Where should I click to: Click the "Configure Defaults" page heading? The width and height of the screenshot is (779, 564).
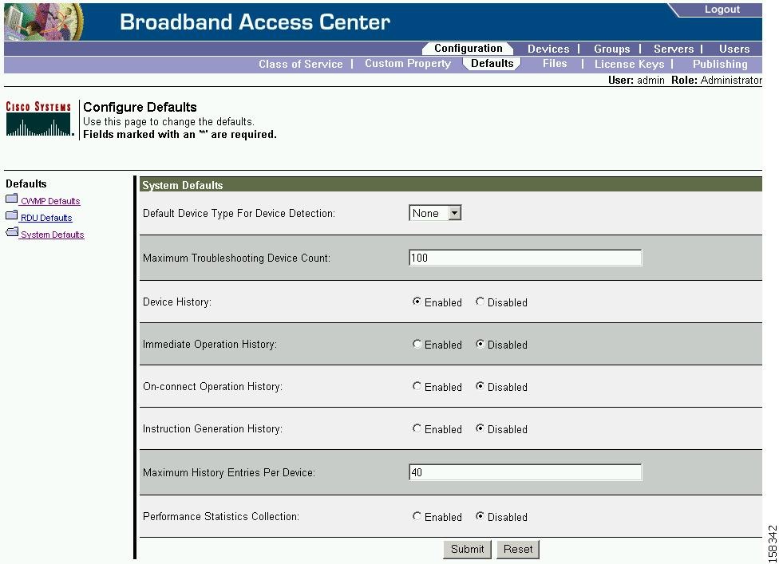click(x=140, y=107)
